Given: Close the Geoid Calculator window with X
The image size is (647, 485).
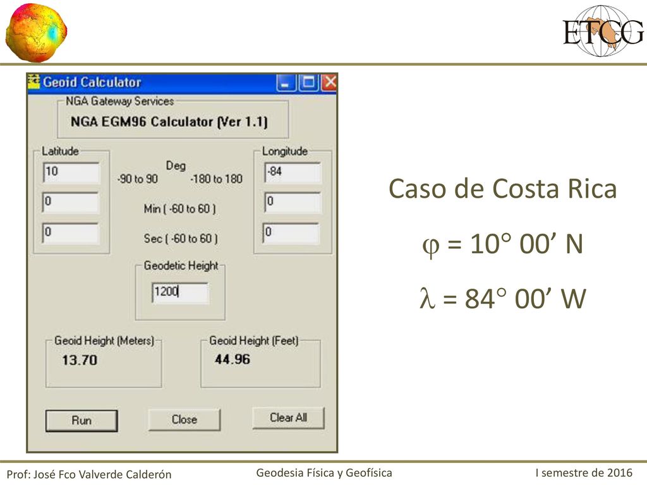Looking at the screenshot, I should [x=329, y=83].
